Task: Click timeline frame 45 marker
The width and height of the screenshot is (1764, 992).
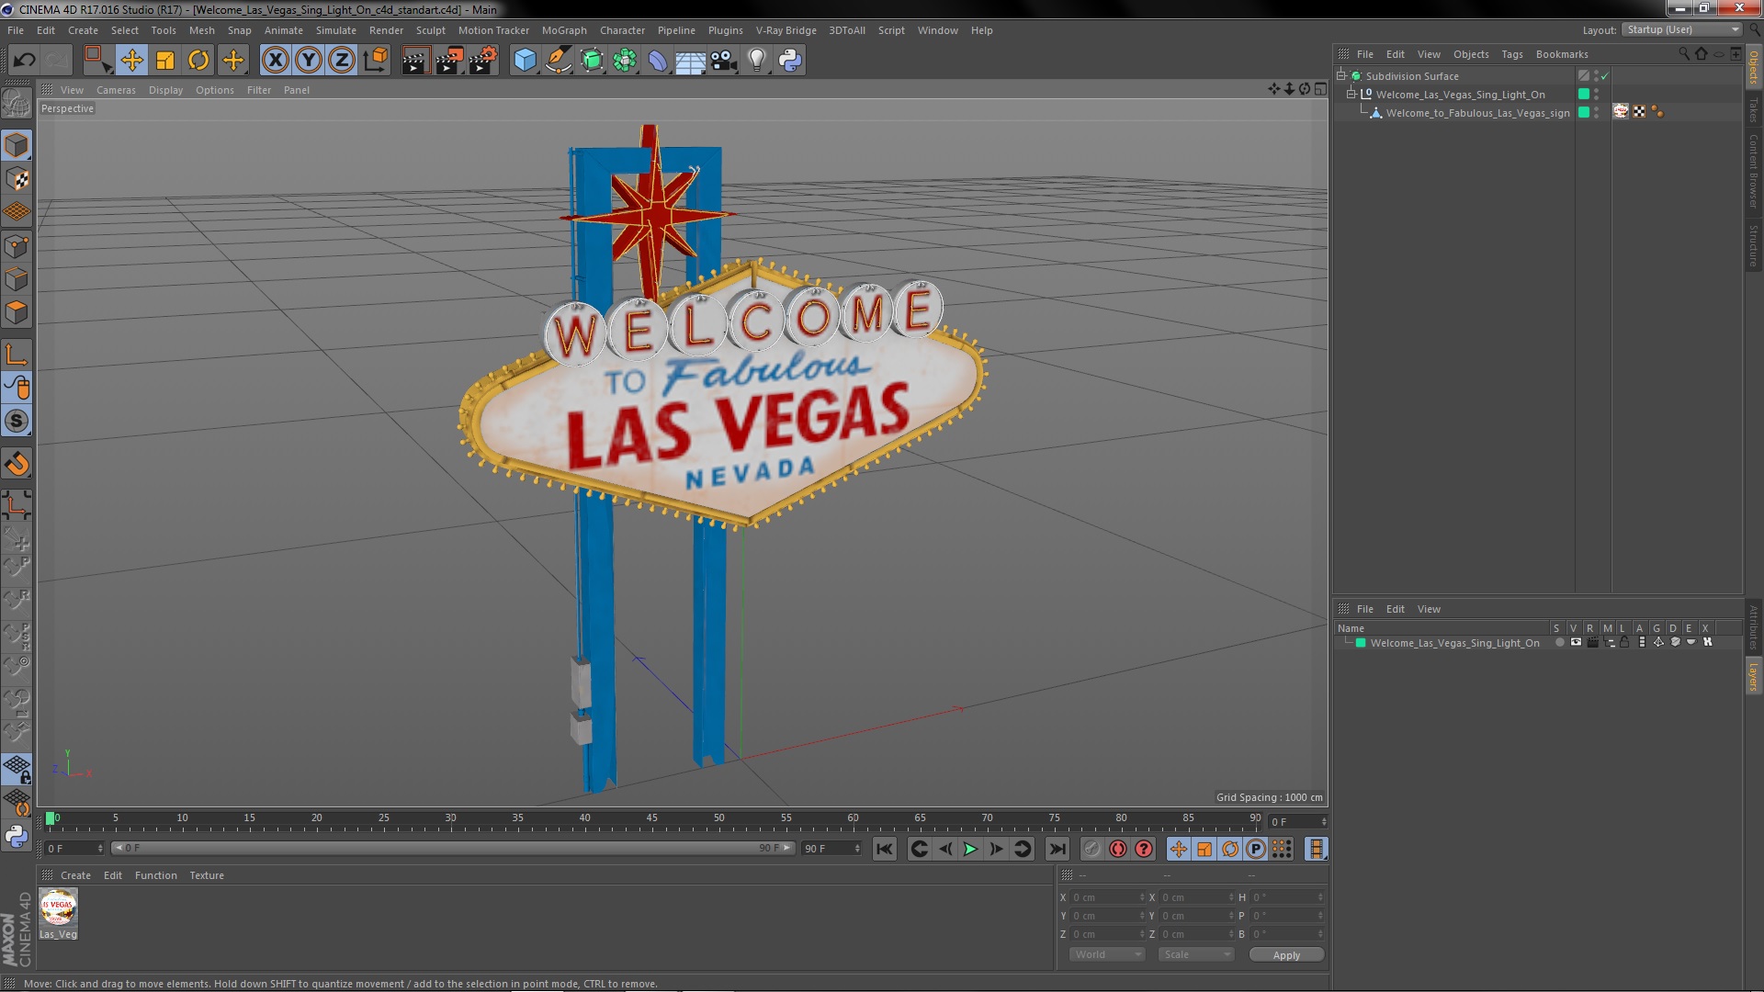Action: point(651,818)
